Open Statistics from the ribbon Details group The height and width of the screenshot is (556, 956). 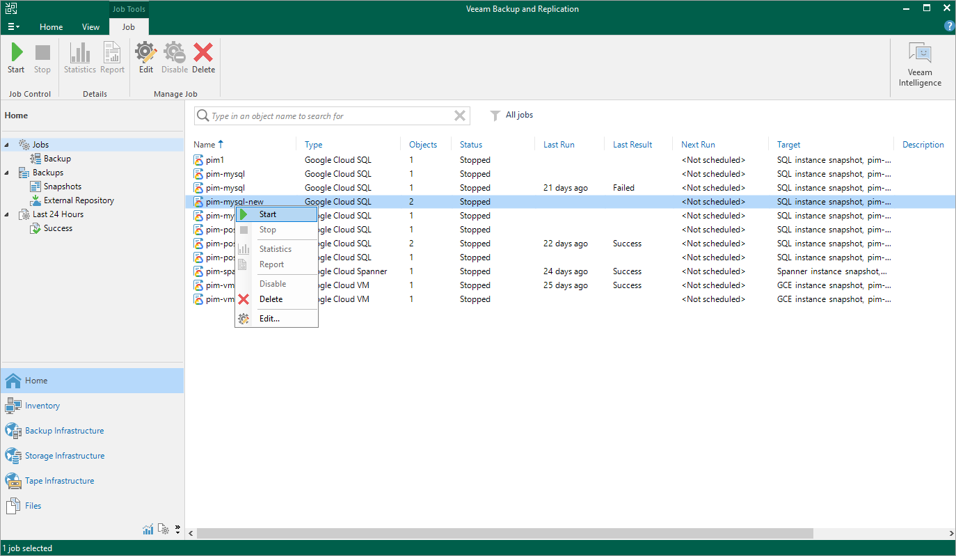click(80, 58)
